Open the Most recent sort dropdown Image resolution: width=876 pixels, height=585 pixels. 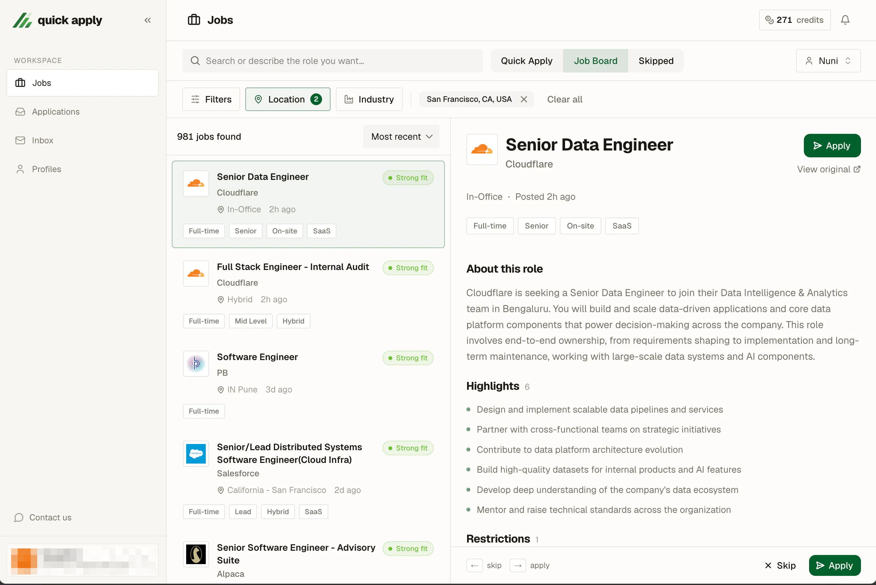[401, 136]
